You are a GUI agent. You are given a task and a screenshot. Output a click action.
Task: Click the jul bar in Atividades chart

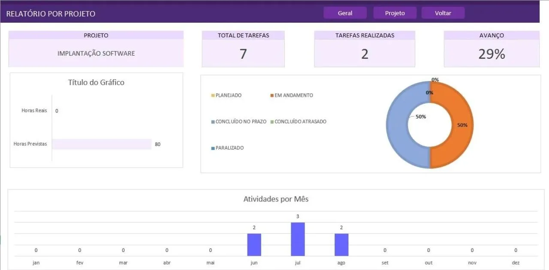pyautogui.click(x=298, y=239)
